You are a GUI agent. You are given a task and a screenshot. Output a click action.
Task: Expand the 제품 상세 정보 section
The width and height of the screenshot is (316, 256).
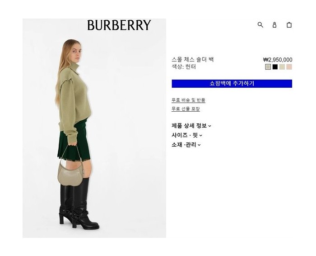(x=191, y=126)
